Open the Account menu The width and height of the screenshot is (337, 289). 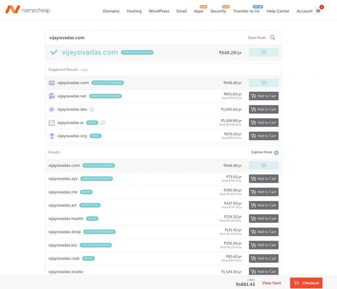pos(304,11)
